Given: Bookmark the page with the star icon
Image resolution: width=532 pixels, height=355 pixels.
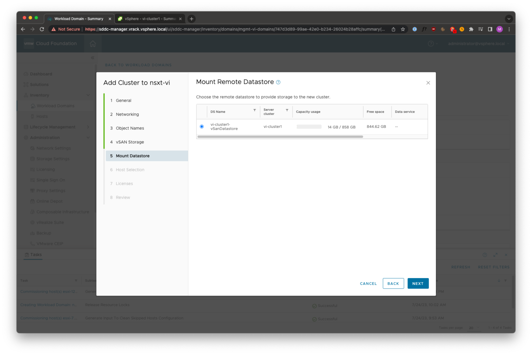Looking at the screenshot, I should (403, 29).
